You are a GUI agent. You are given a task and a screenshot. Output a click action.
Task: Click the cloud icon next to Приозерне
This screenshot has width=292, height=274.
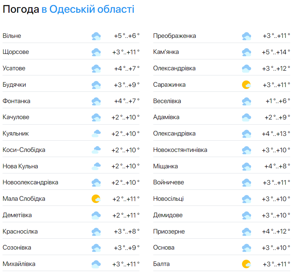pos(246,232)
